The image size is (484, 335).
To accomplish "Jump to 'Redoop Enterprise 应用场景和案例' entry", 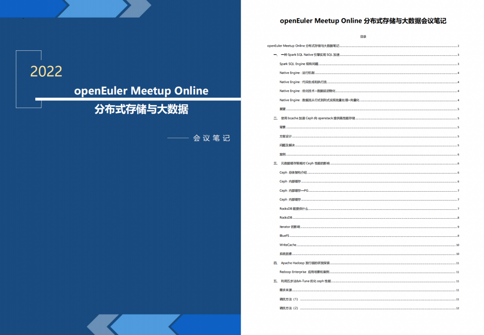I will [304, 272].
